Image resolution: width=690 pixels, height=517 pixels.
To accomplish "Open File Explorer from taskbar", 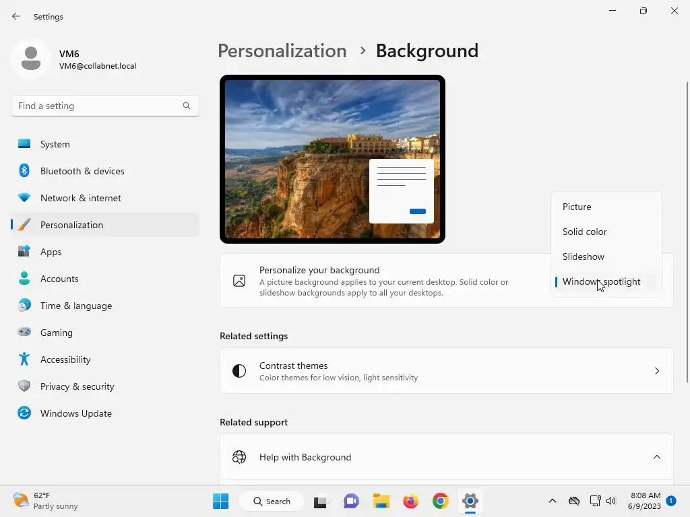I will 381,501.
